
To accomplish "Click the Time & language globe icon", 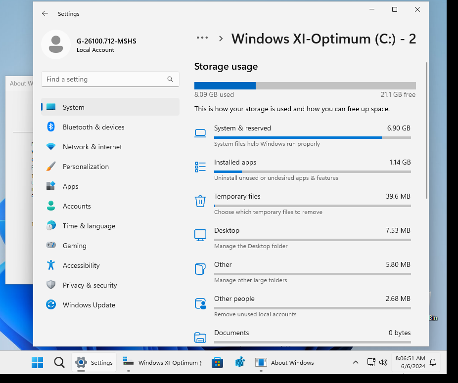I will click(51, 225).
